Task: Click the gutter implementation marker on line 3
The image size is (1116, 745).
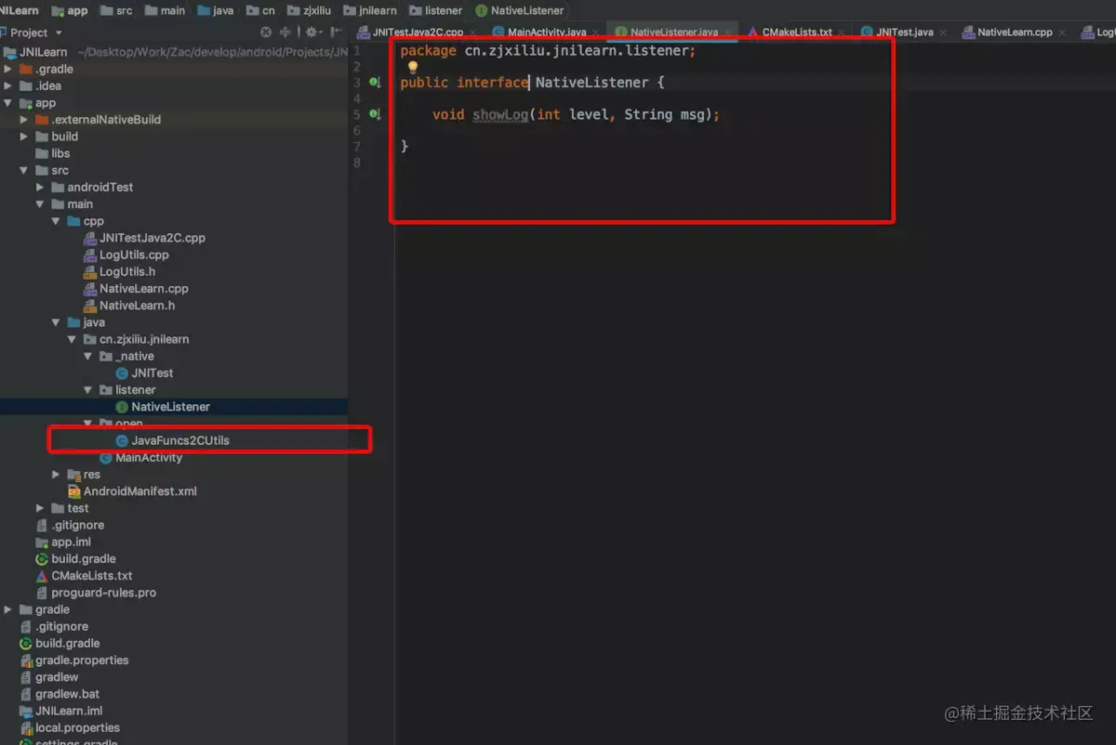Action: pyautogui.click(x=374, y=83)
